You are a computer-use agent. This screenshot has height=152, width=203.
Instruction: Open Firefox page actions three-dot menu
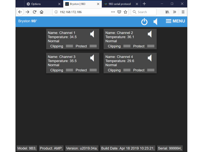point(113,12)
